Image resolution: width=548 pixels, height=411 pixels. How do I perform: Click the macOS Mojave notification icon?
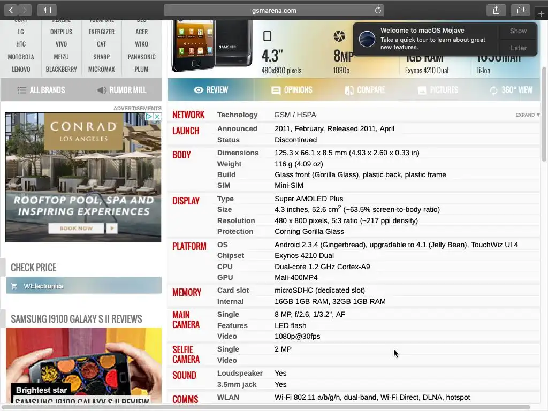tap(367, 39)
